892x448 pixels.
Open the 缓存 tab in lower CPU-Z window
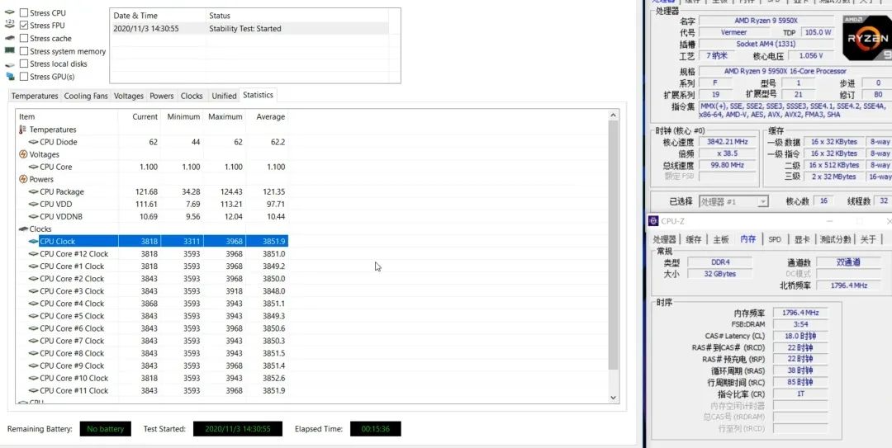coord(694,239)
